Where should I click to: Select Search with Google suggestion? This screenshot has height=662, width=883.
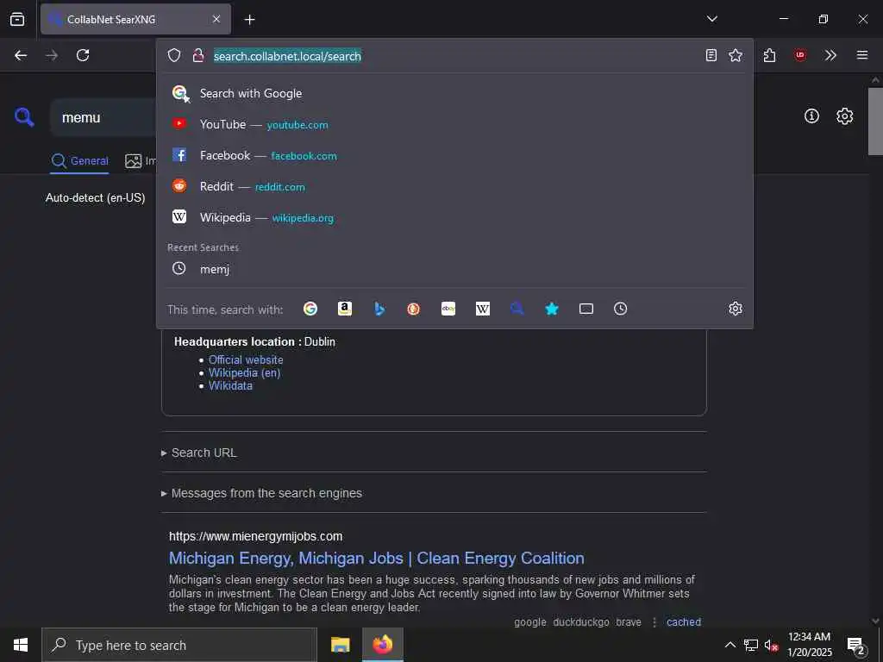[x=455, y=93]
